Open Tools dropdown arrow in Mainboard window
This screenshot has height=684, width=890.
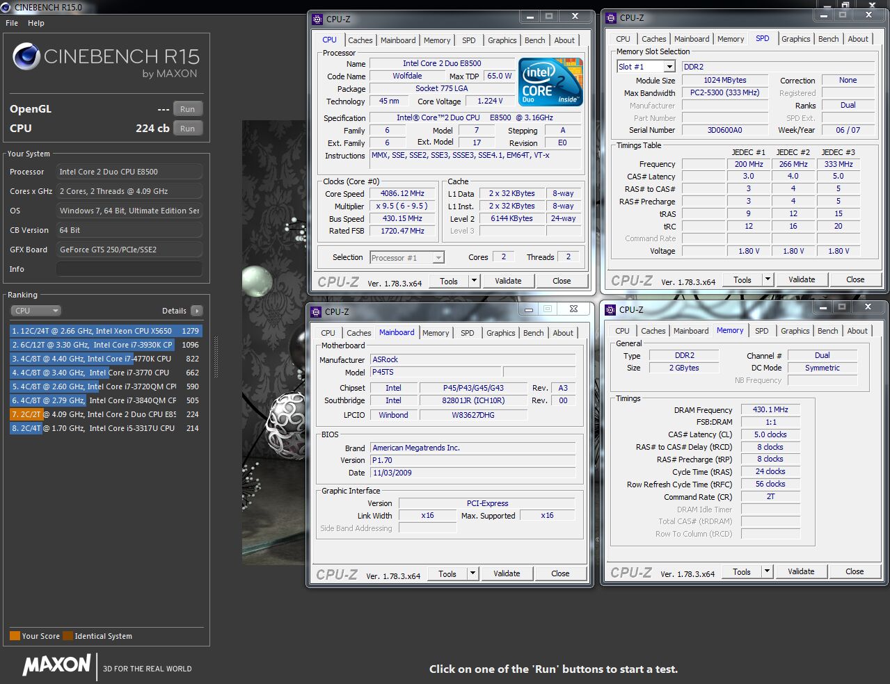click(x=472, y=573)
